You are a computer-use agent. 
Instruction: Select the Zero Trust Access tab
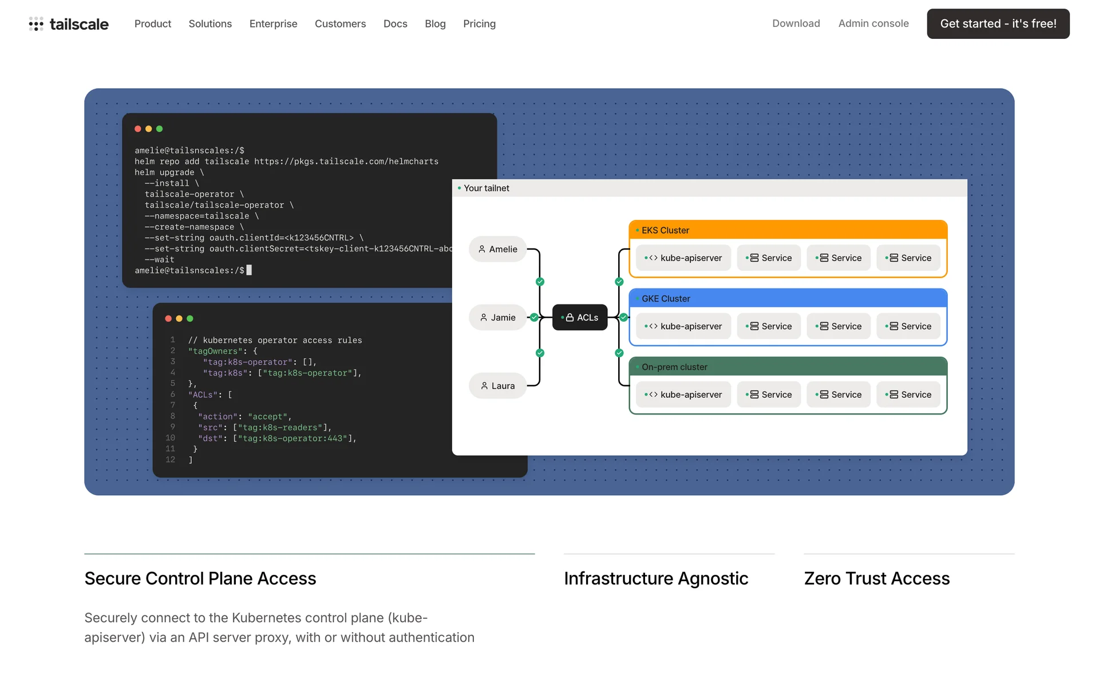point(876,578)
